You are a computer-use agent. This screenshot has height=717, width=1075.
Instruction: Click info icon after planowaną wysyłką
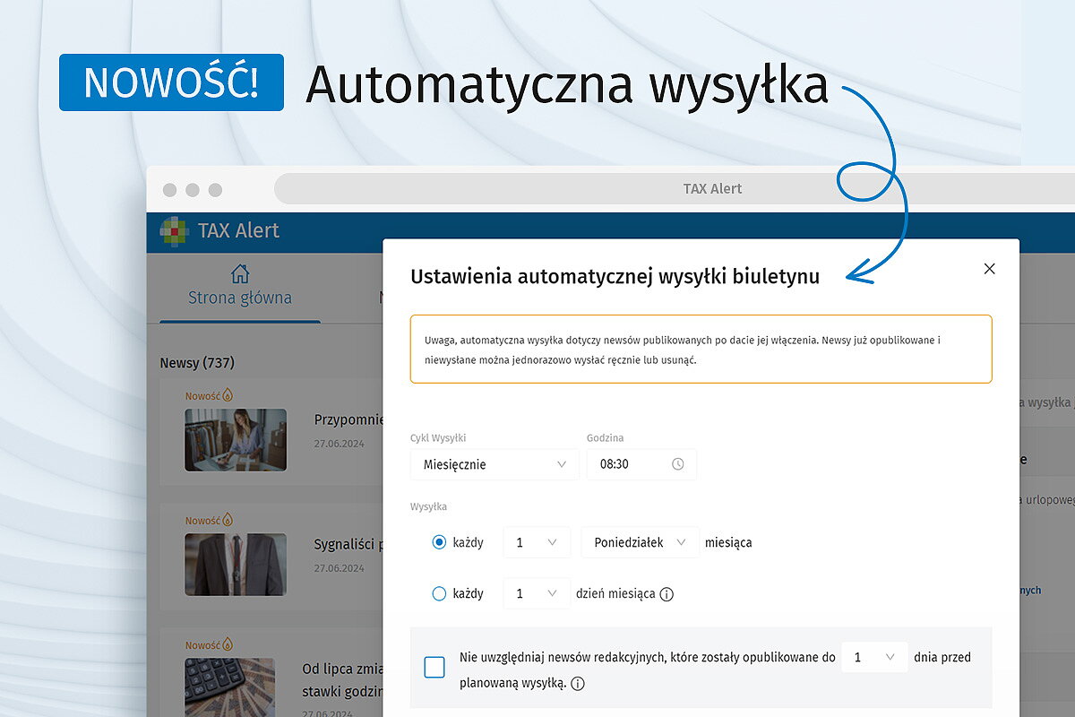coord(578,684)
